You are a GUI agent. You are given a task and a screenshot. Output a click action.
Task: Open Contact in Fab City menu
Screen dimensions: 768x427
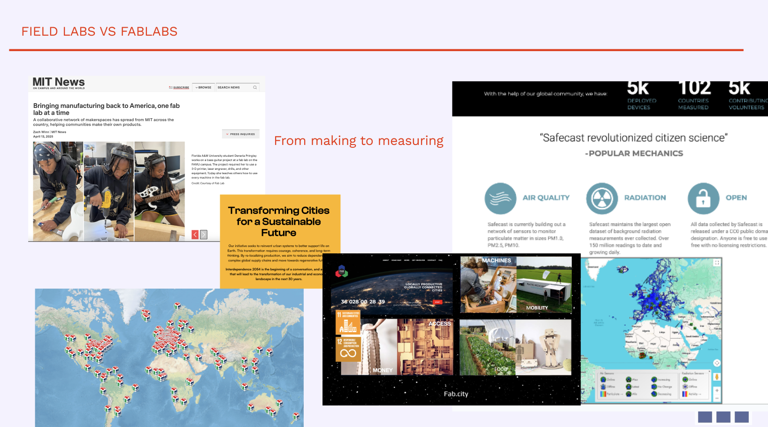coord(432,260)
